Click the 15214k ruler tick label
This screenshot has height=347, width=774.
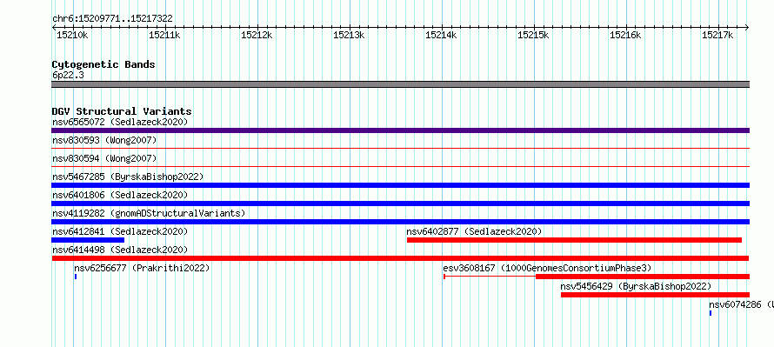(x=441, y=35)
